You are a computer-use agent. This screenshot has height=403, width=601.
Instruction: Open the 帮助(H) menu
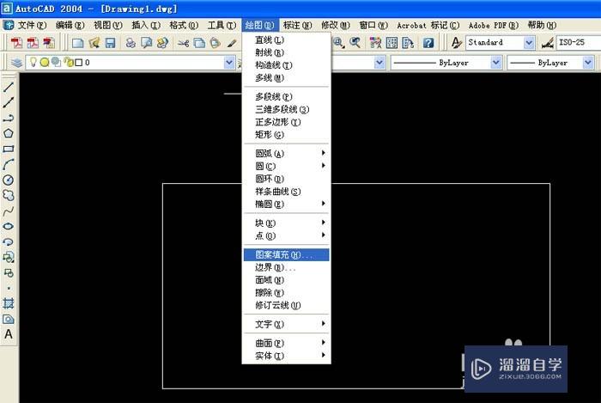[x=542, y=25]
